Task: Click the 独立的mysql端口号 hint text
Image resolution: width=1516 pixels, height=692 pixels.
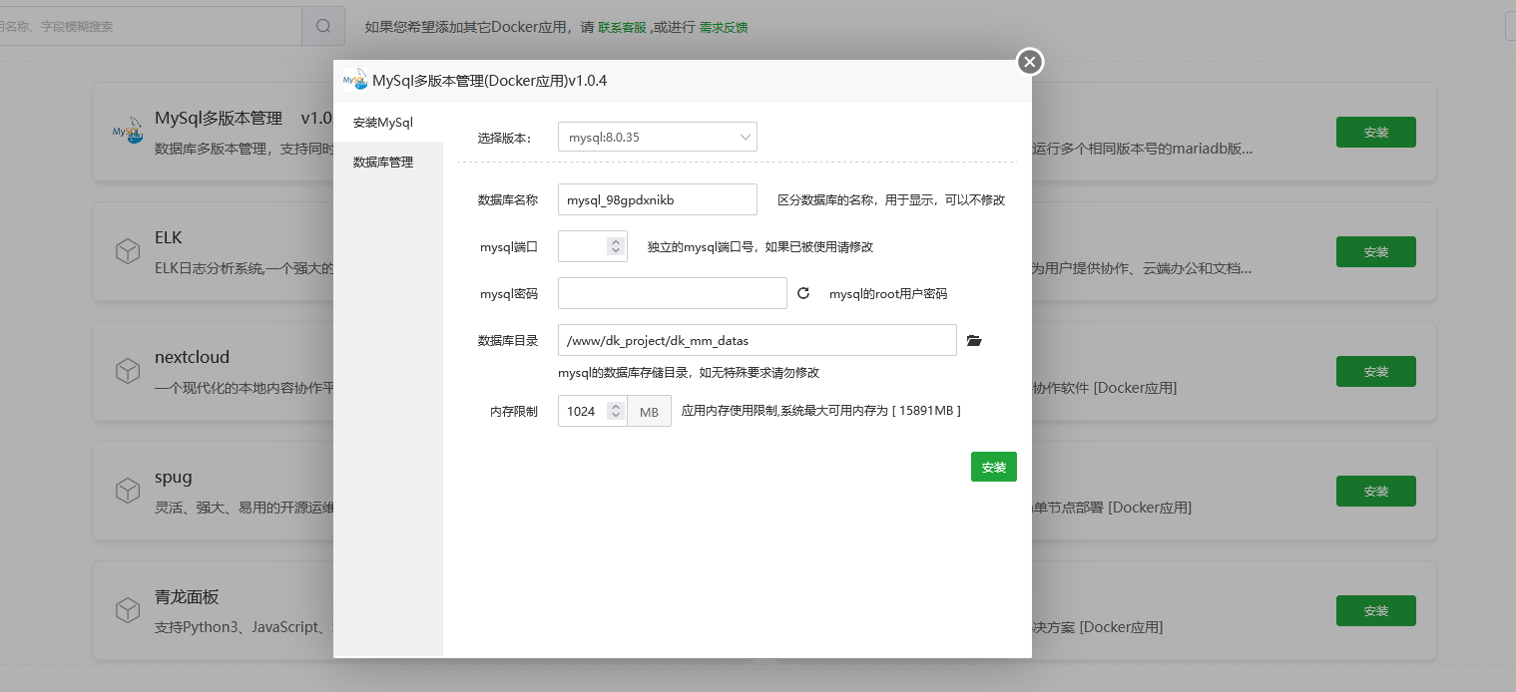Action: click(760, 246)
